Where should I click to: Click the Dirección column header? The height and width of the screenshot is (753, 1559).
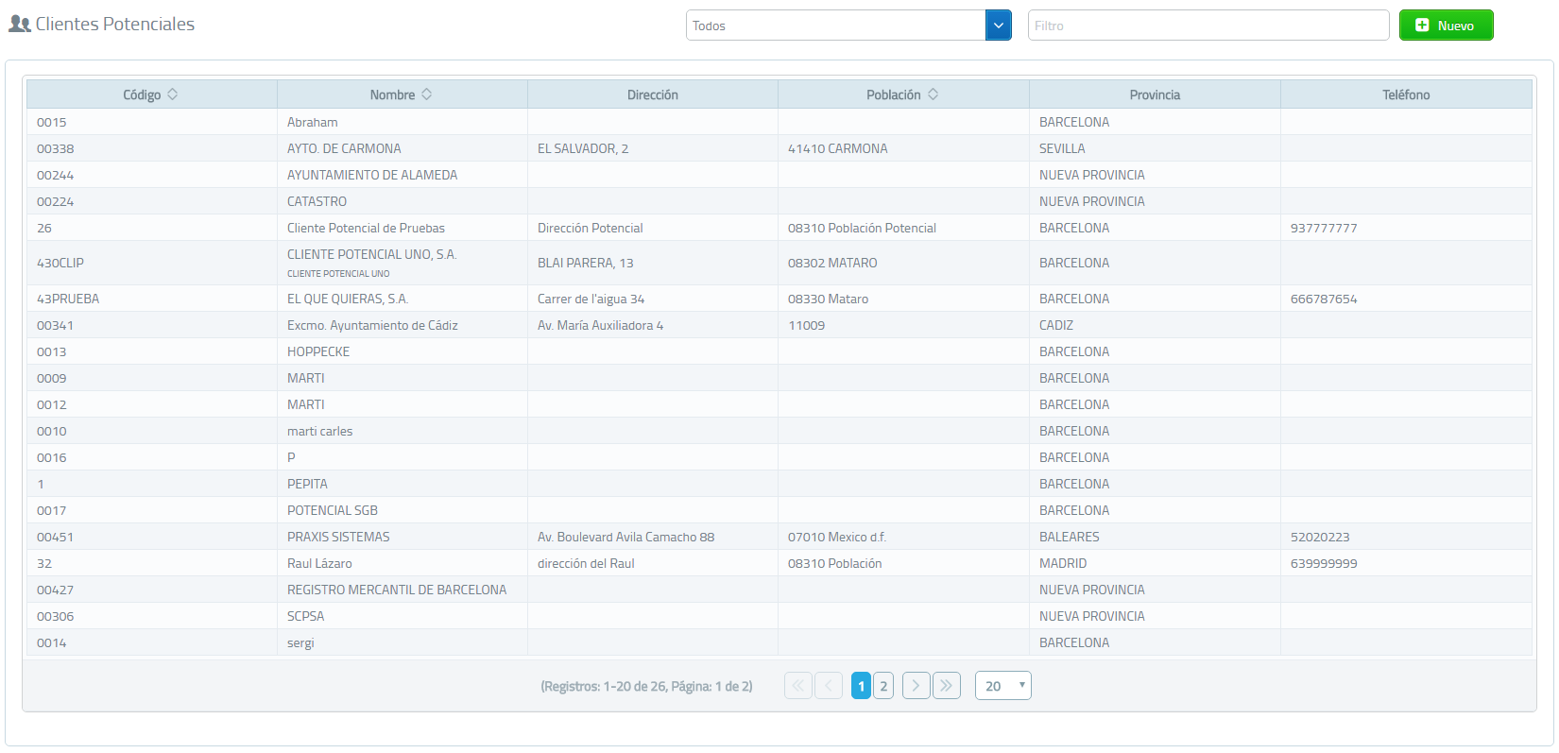653,94
